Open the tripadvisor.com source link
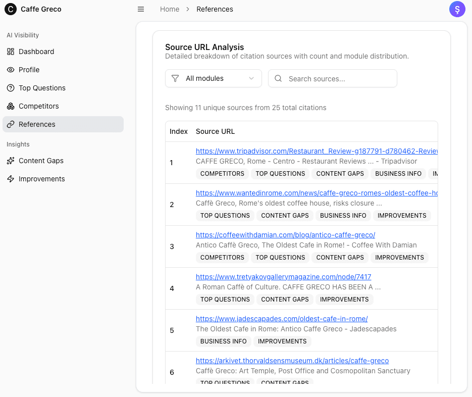Screen dimensions: 472x397 tap(316, 151)
